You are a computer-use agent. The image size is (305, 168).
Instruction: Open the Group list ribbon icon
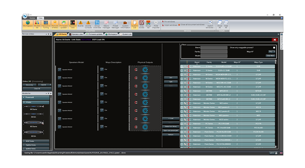148,25
